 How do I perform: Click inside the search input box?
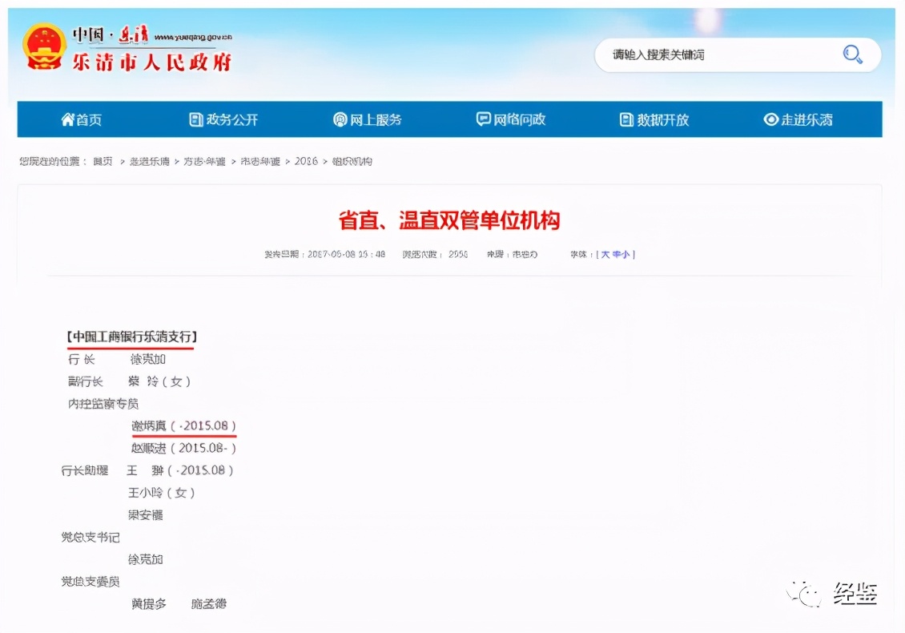721,54
